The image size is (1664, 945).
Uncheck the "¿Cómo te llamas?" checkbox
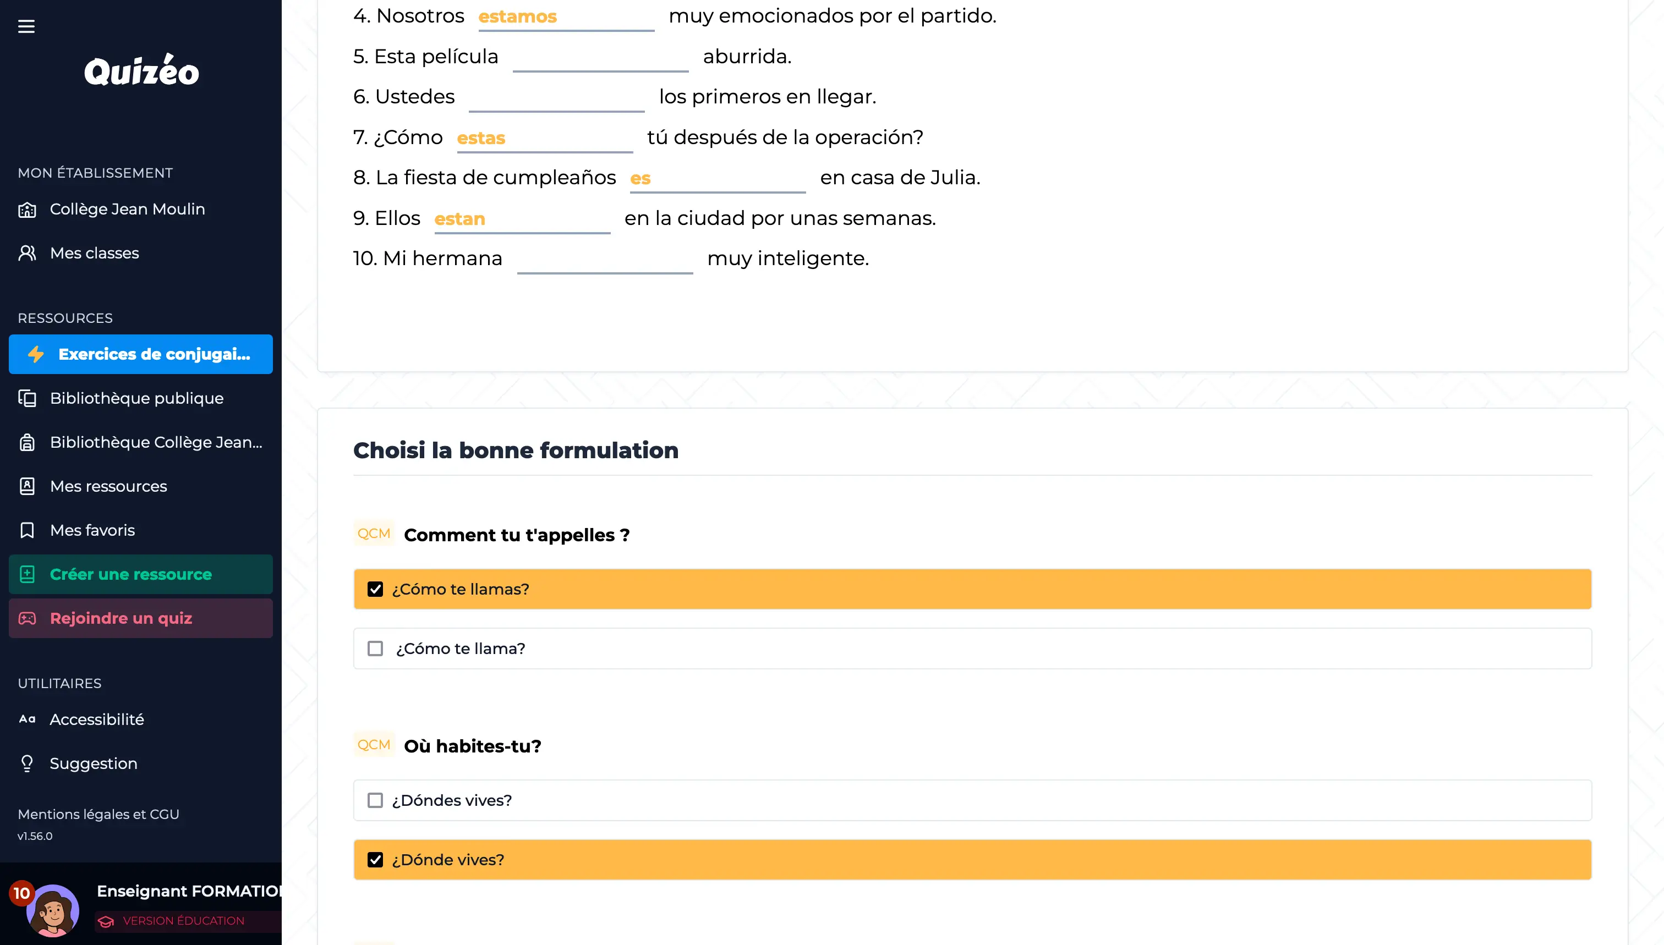(375, 589)
